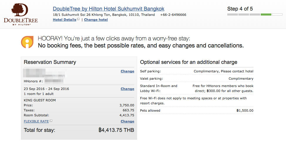Change the guest name details
The height and width of the screenshot is (143, 286).
(127, 71)
